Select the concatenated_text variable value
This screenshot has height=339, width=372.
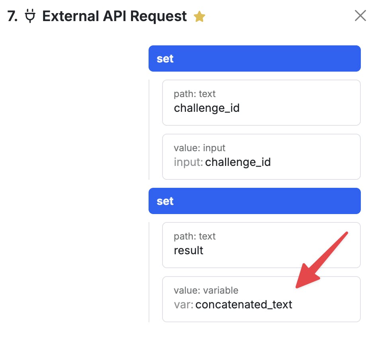coord(244,305)
